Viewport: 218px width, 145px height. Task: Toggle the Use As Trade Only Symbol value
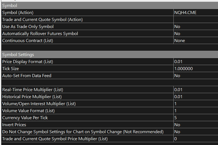tap(196, 27)
